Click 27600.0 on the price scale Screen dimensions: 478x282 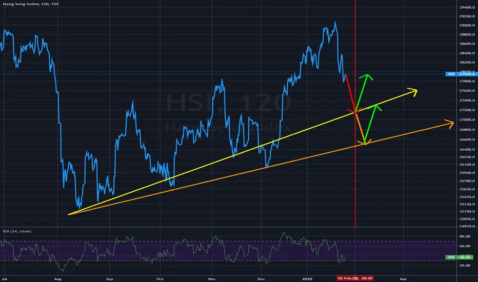click(x=467, y=91)
